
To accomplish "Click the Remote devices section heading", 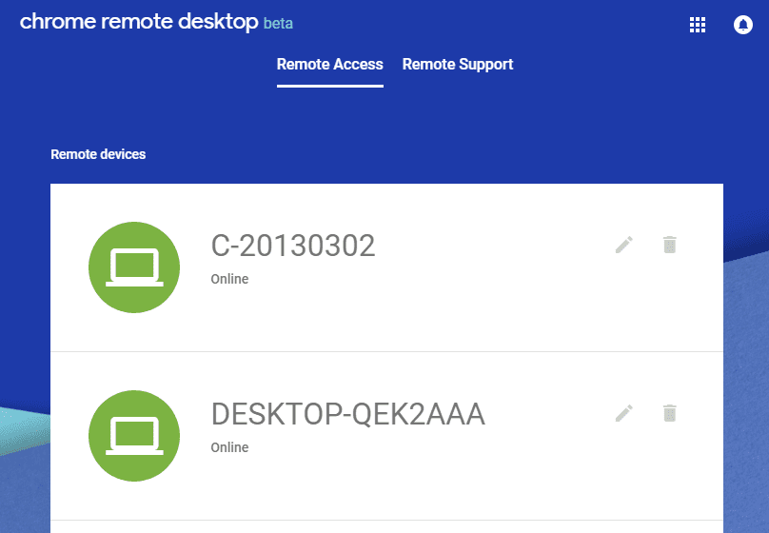I will (x=98, y=153).
